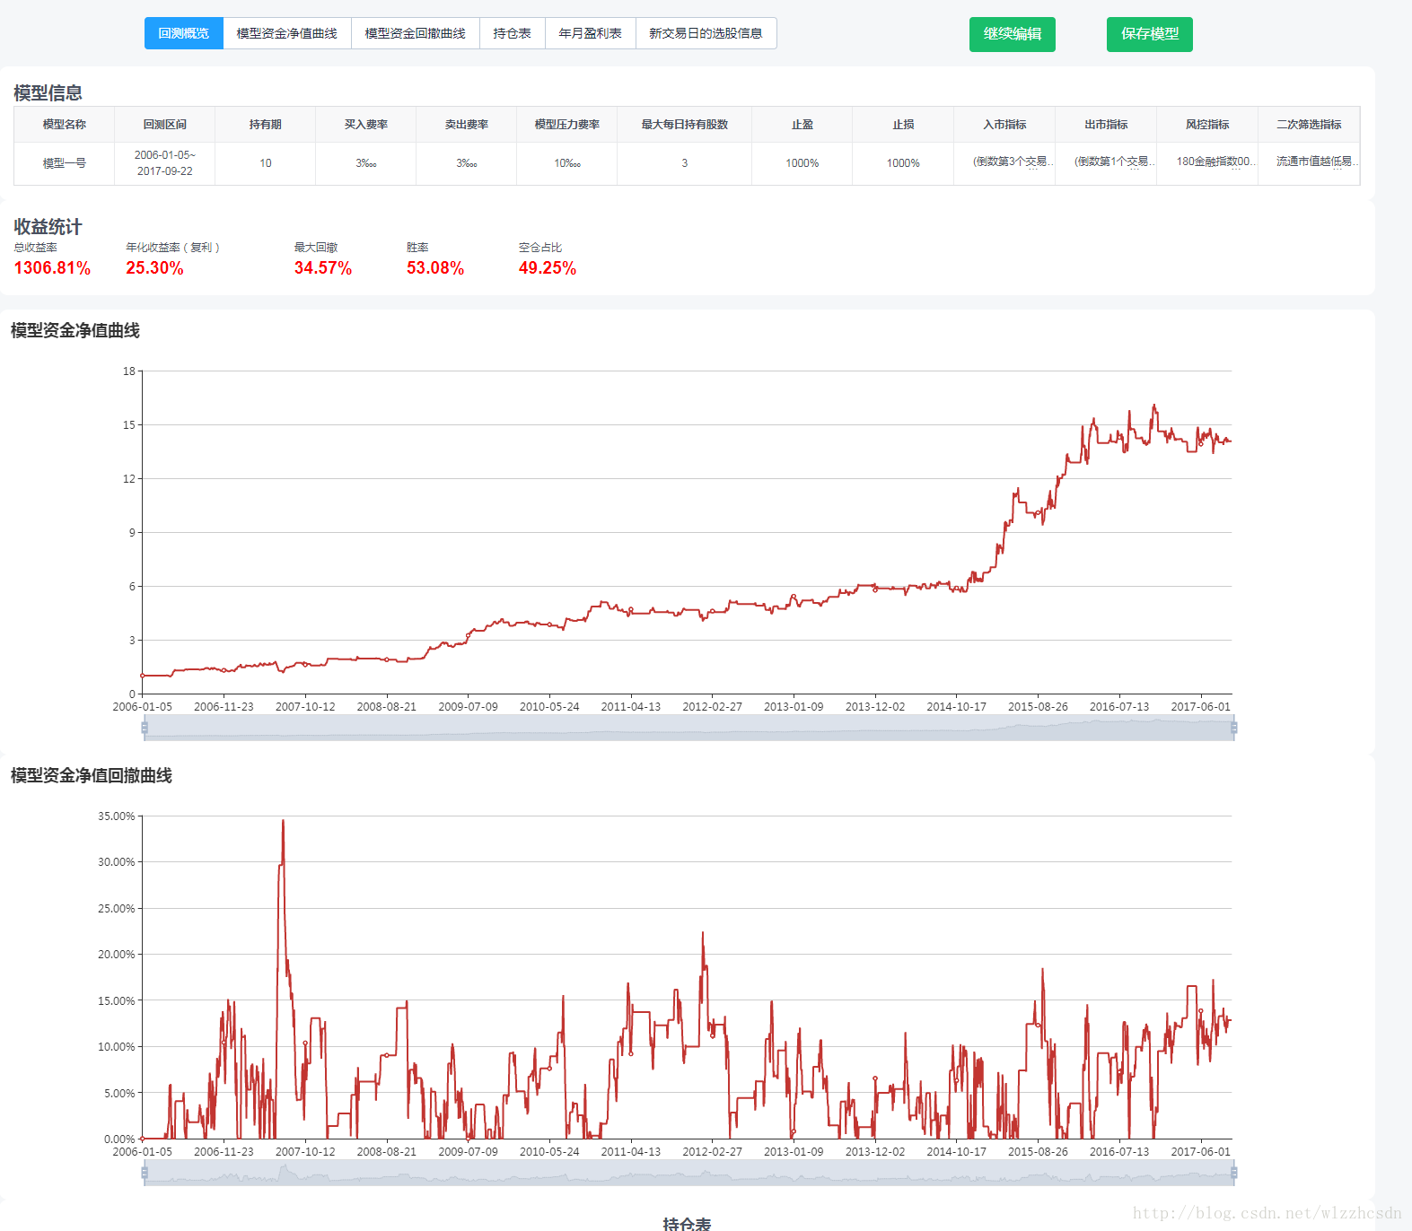Screen dimensions: 1412x1231
Task: Click the 持有期 column header
Action: tap(266, 125)
